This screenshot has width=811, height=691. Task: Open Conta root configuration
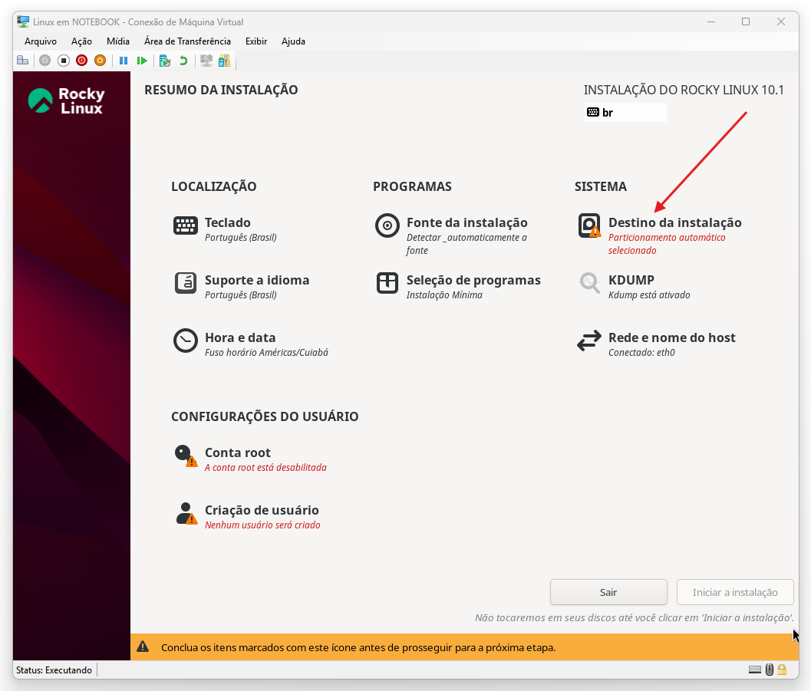click(237, 453)
